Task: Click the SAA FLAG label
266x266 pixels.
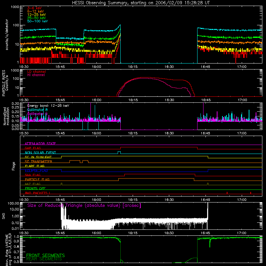Action: pyautogui.click(x=33, y=175)
